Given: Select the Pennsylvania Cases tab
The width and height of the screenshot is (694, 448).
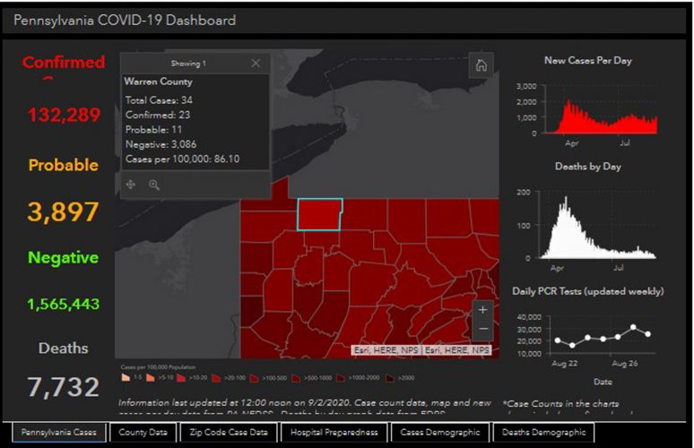Looking at the screenshot, I should coord(58,433).
